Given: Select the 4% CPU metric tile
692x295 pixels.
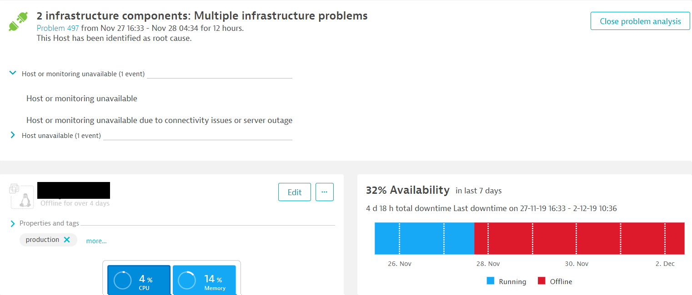Looking at the screenshot, I should (139, 280).
